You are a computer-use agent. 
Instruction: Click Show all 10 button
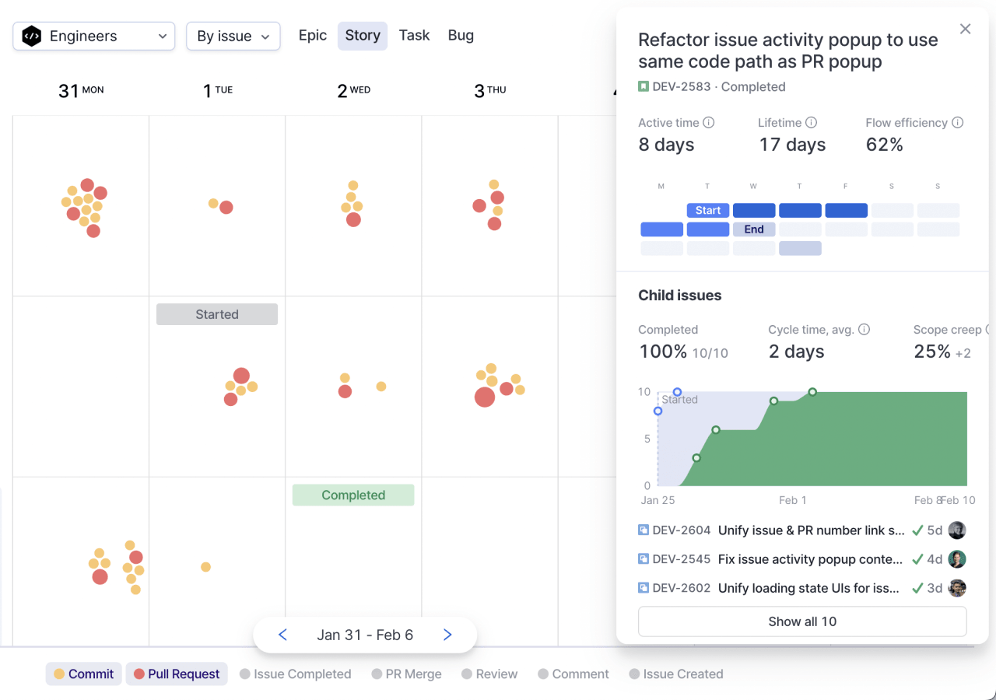click(802, 621)
